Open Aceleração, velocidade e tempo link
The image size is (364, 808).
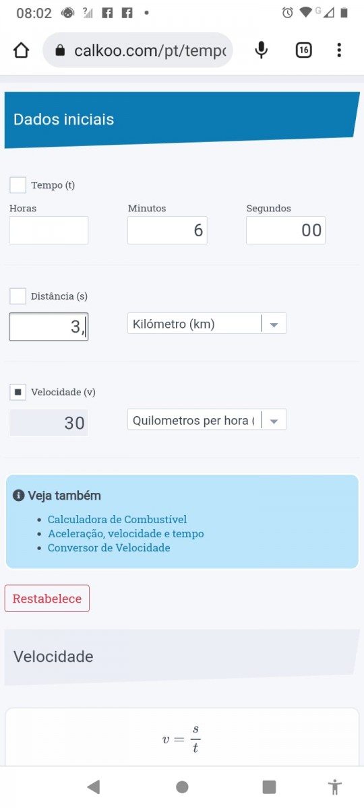pos(126,533)
